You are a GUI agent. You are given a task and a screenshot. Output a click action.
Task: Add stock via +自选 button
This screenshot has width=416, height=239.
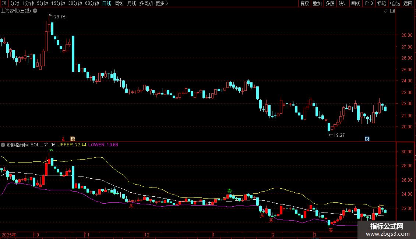click(395, 3)
